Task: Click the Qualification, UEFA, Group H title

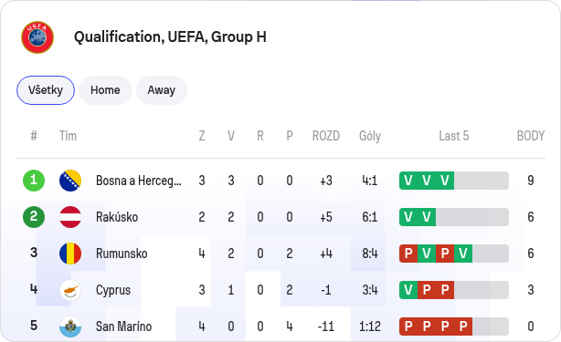Action: pos(170,37)
